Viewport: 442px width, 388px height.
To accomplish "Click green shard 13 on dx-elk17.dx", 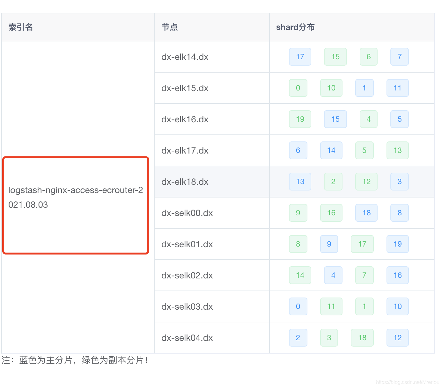I will click(398, 150).
